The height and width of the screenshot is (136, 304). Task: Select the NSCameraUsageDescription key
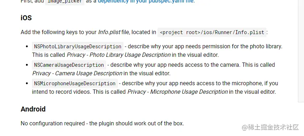tap(69, 65)
